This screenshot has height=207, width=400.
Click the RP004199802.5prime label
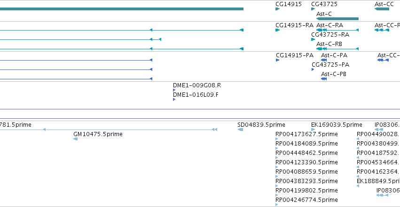[x=306, y=191]
